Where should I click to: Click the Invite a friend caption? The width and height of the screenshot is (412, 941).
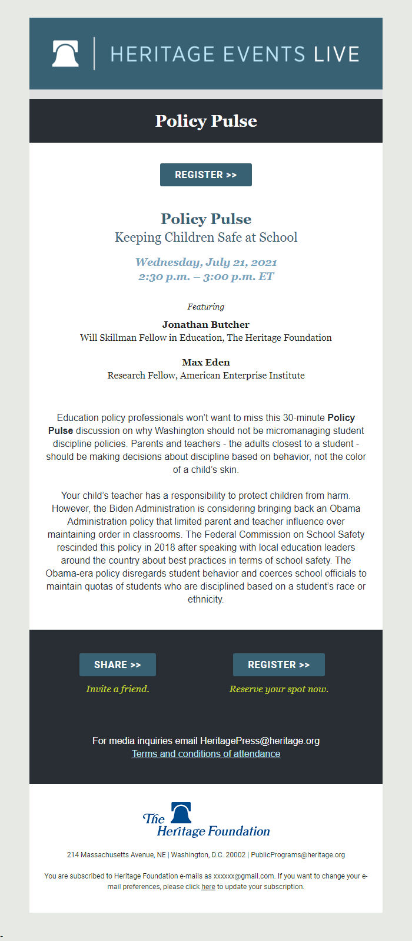pos(118,689)
